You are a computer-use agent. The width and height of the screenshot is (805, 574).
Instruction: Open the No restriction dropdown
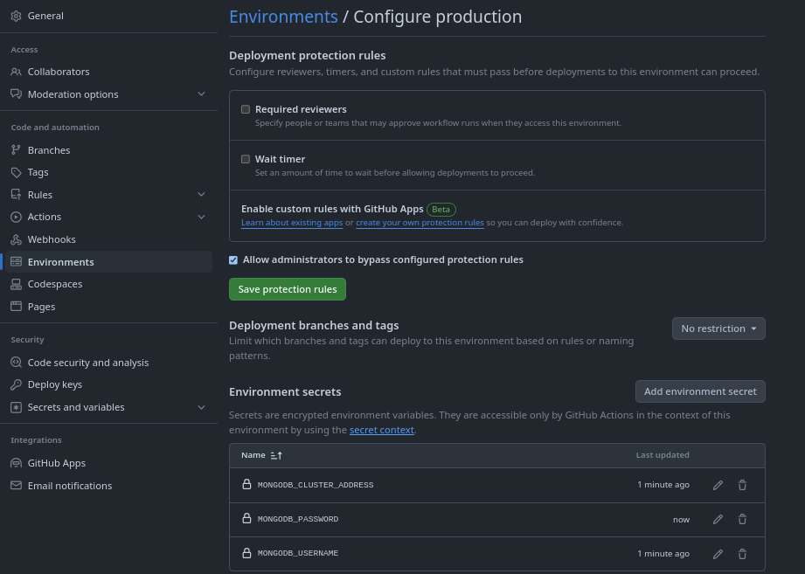(x=718, y=328)
